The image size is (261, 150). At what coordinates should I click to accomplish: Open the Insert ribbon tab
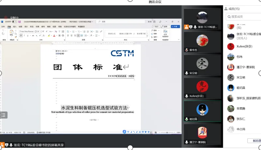tap(15, 26)
